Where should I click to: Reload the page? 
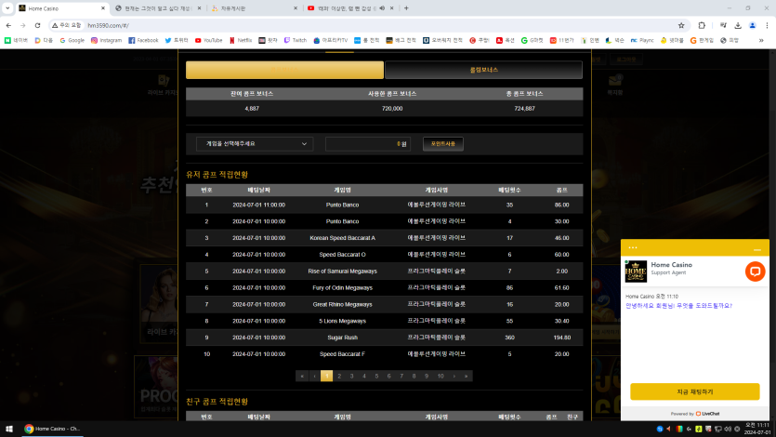37,25
